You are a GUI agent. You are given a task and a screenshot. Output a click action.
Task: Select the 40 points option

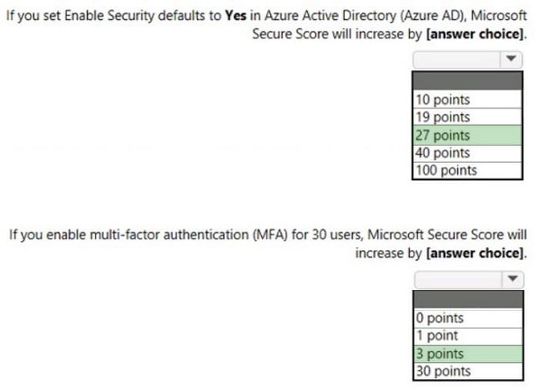pos(467,153)
